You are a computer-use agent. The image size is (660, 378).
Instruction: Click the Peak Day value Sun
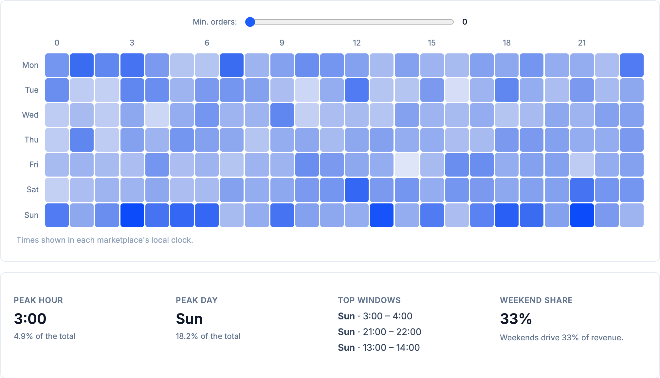(189, 319)
